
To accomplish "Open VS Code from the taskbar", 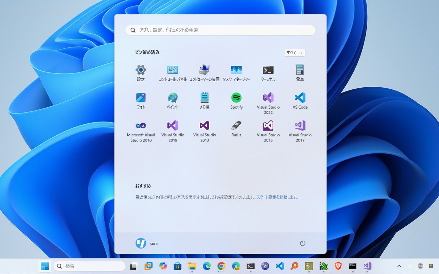I will click(280, 266).
